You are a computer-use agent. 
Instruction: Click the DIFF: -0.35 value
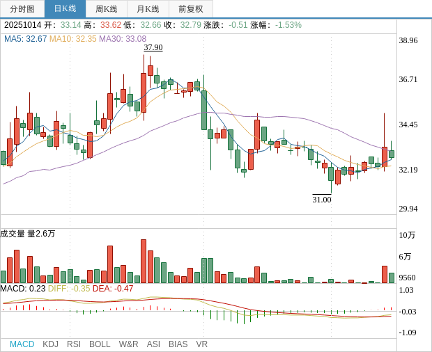tap(69, 289)
